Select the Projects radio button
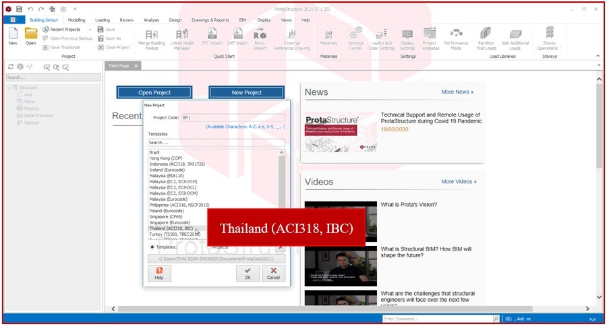Screen dimensions: 607x326 pos(209,247)
